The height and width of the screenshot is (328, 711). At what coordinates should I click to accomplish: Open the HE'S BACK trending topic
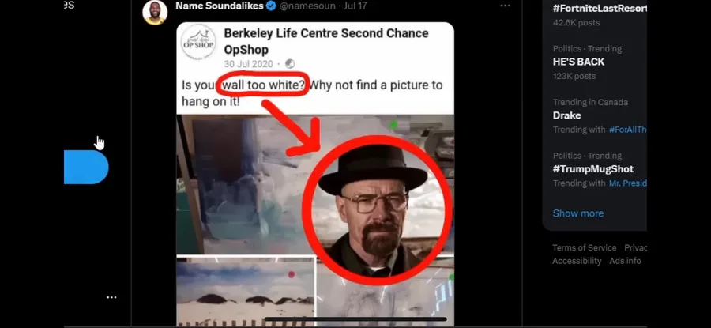[578, 62]
